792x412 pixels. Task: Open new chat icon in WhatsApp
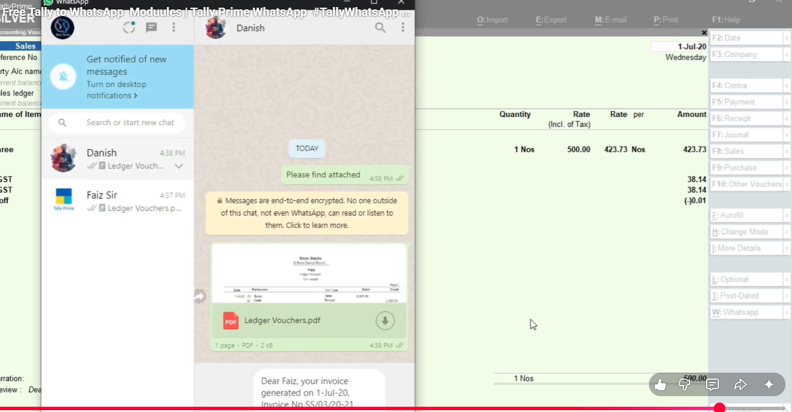tap(151, 28)
